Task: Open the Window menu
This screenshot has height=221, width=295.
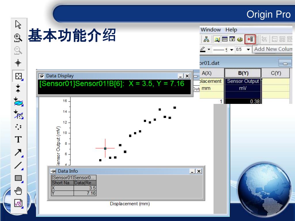Action: pyautogui.click(x=211, y=30)
